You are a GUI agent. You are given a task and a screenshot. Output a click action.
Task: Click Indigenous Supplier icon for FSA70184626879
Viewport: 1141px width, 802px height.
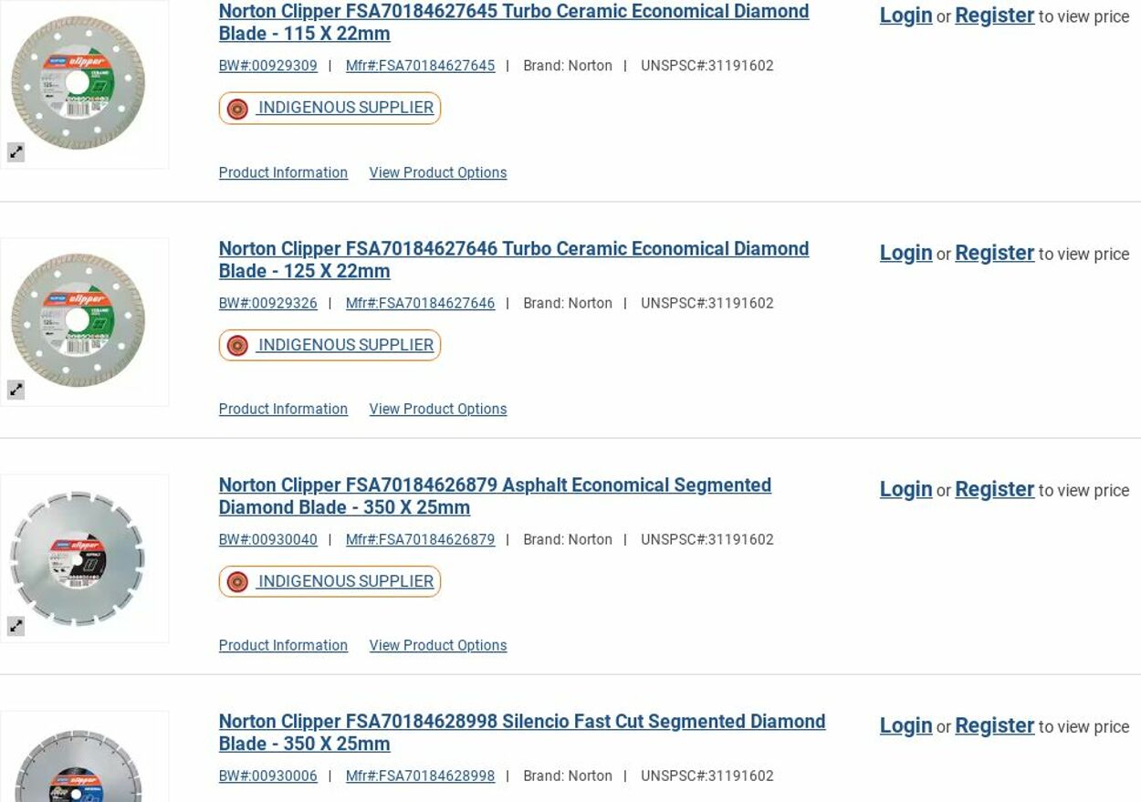click(x=237, y=582)
